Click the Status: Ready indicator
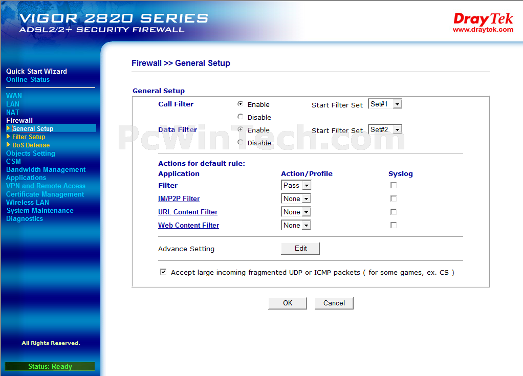The width and height of the screenshot is (523, 376). [x=50, y=366]
